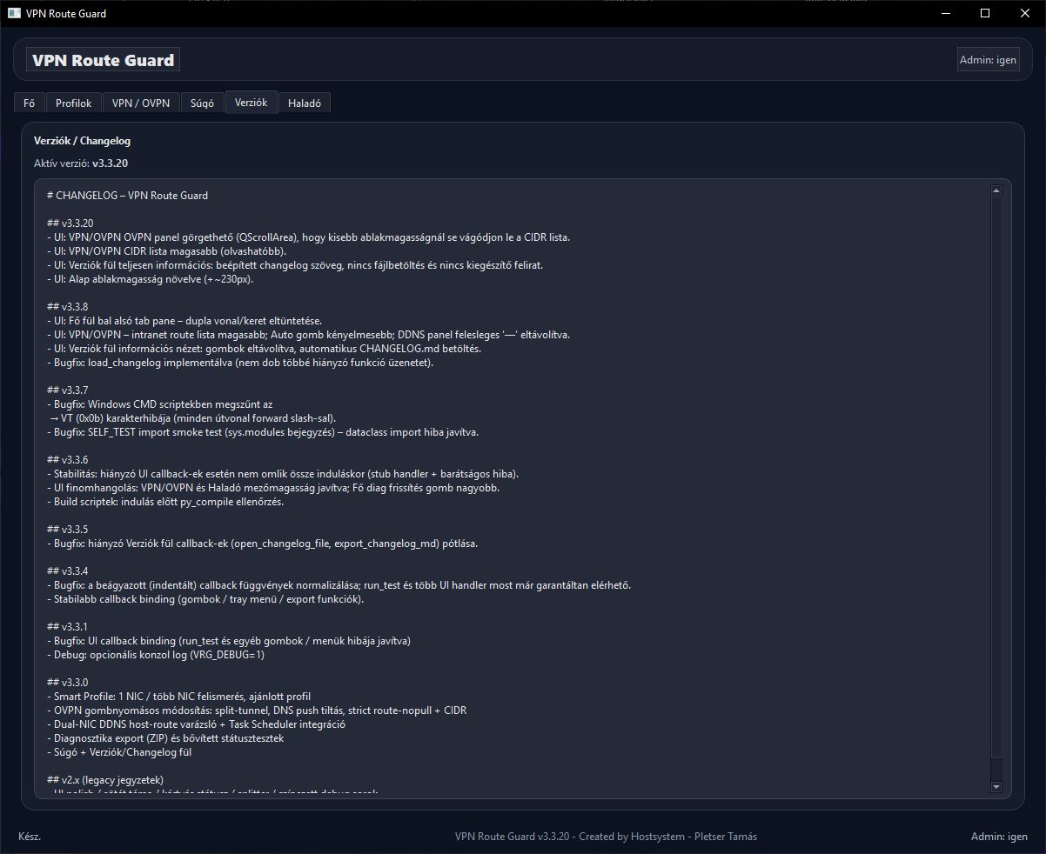Click the active Verziók tab

[251, 103]
